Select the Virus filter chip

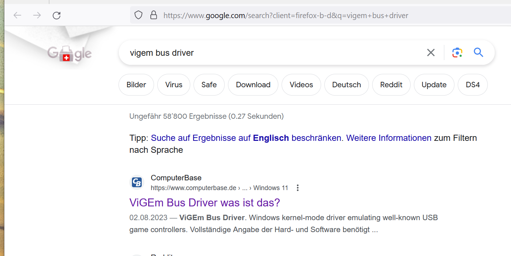tap(174, 85)
